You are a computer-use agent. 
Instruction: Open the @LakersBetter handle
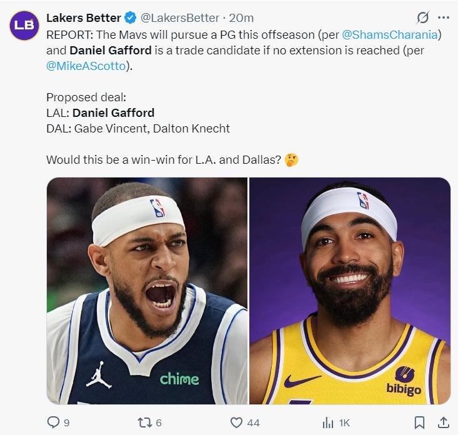pos(181,17)
